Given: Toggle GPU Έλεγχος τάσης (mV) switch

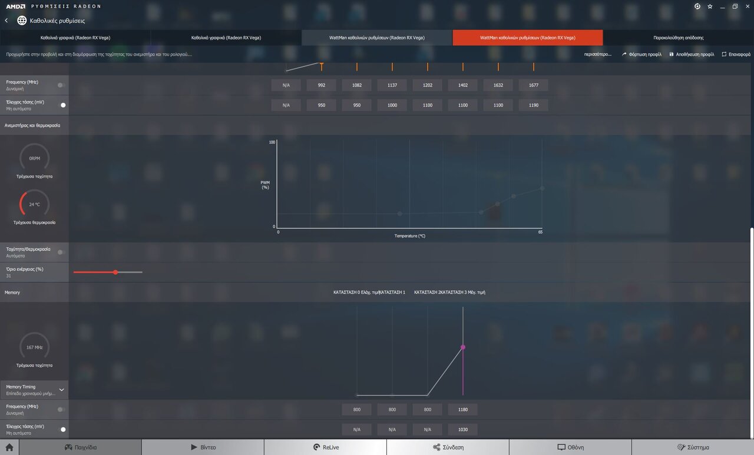Looking at the screenshot, I should coord(61,105).
